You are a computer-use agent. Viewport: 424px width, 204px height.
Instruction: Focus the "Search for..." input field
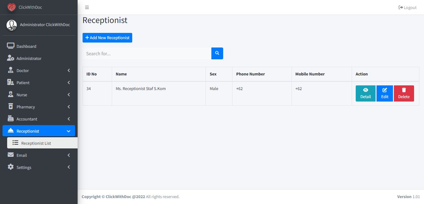(x=147, y=53)
